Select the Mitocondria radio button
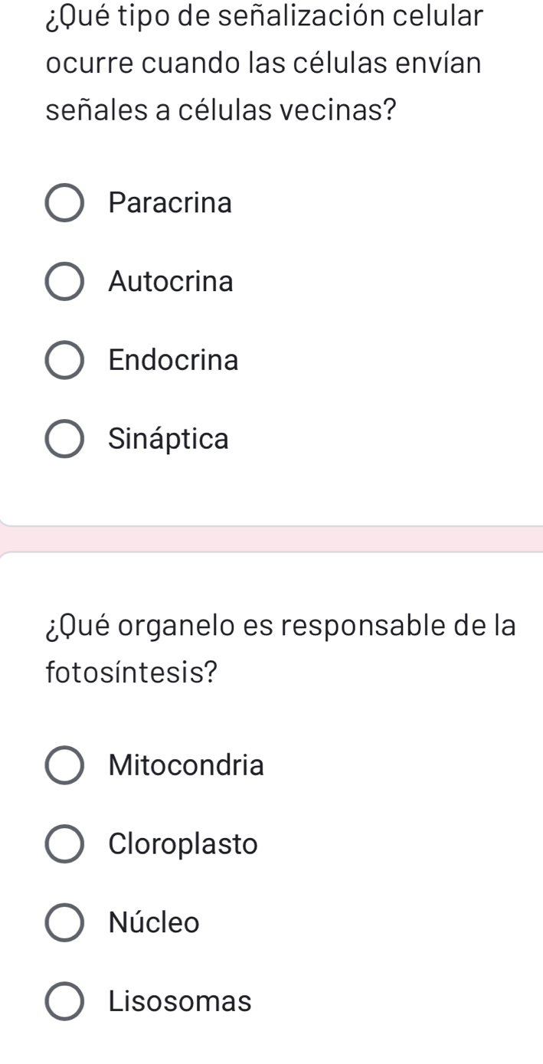This screenshot has width=543, height=1064. click(x=65, y=765)
